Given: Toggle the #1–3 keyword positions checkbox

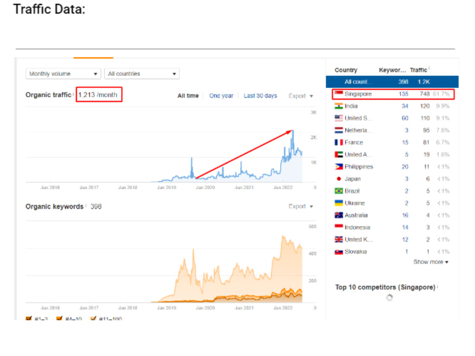Looking at the screenshot, I should (x=29, y=318).
